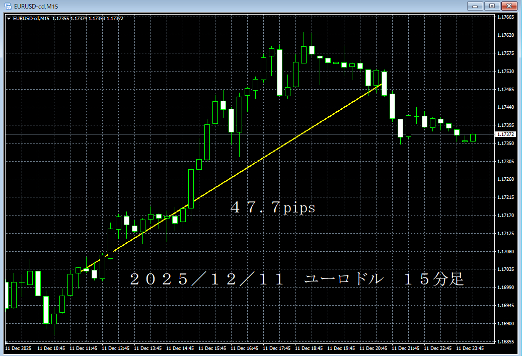Click price scale value 1.17530
Image resolution: width=522 pixels, height=356 pixels.
click(505, 72)
